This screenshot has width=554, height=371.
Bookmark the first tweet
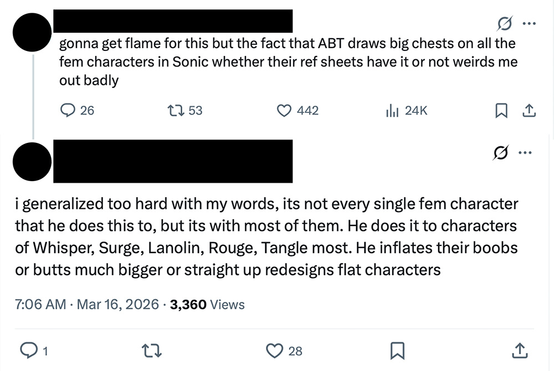pyautogui.click(x=501, y=111)
